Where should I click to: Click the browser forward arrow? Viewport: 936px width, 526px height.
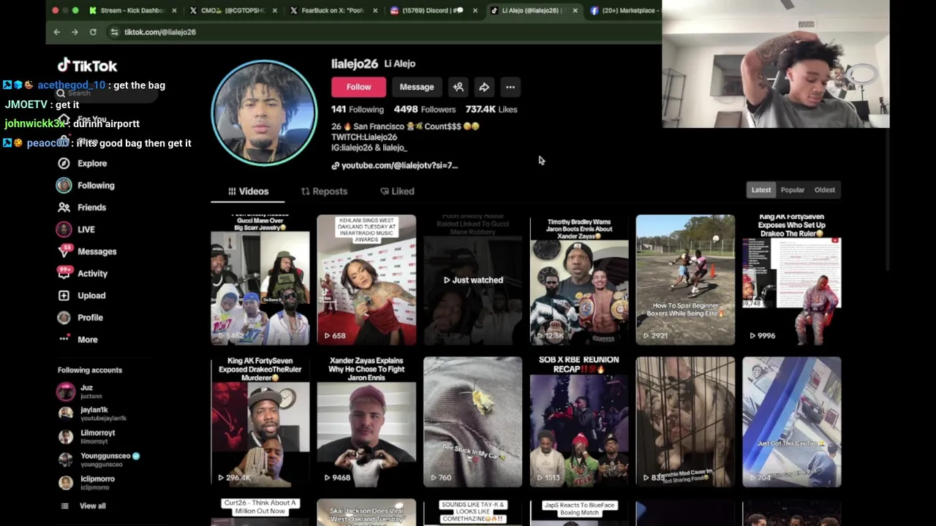point(75,32)
